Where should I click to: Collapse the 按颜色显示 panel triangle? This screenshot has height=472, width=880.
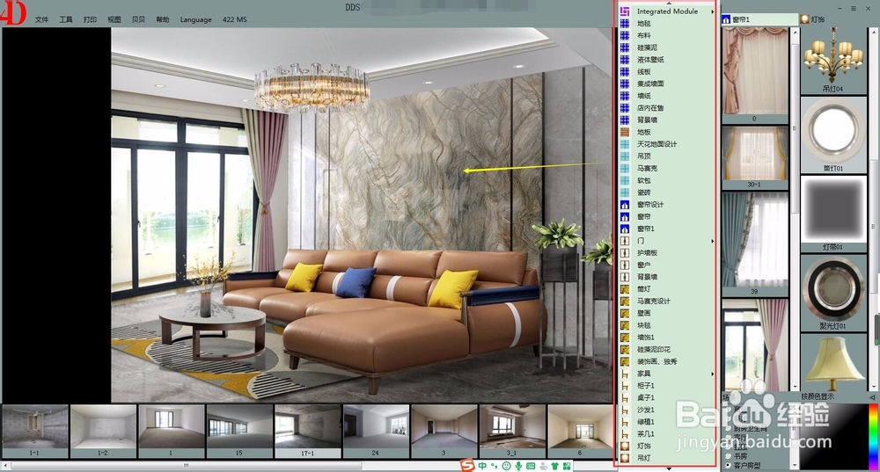pyautogui.click(x=871, y=397)
